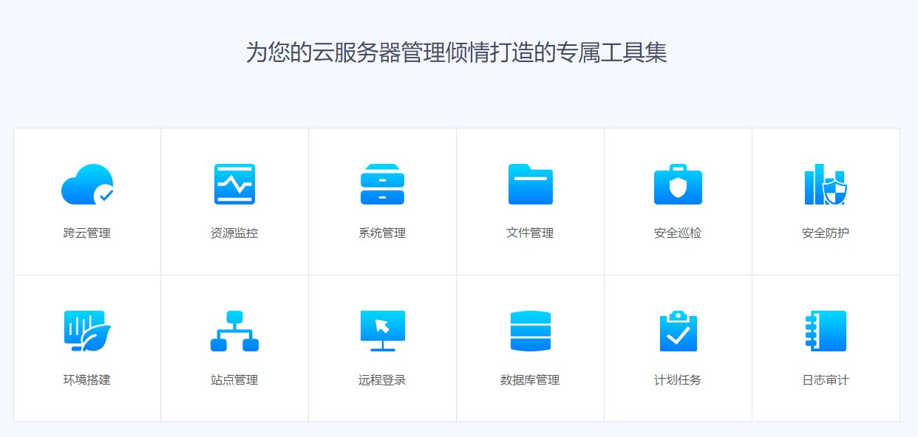Viewport: 918px width, 437px height.
Task: Click the 数据库管理 text label
Action: 530,380
